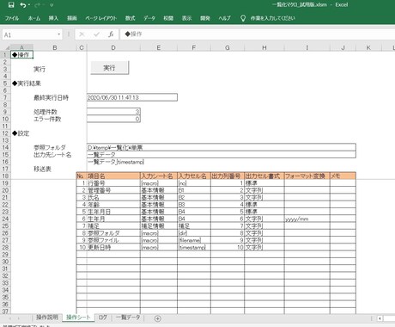Click the 最終実行日時 value cell
Screen dimensions: 395x327
pos(132,97)
